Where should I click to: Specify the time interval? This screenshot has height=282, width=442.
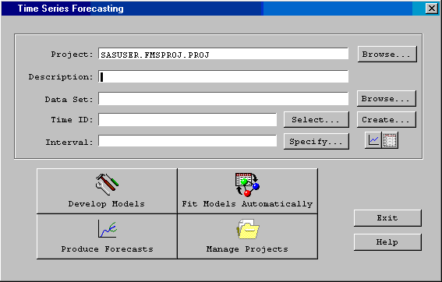point(316,142)
